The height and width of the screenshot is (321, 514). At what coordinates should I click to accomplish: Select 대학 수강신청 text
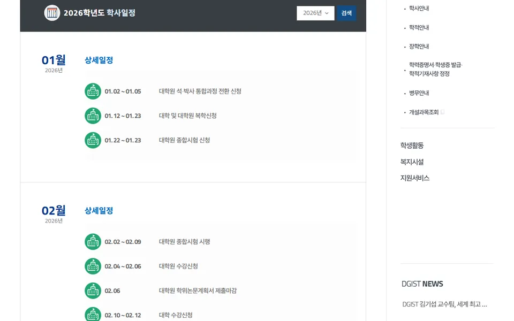pos(176,315)
